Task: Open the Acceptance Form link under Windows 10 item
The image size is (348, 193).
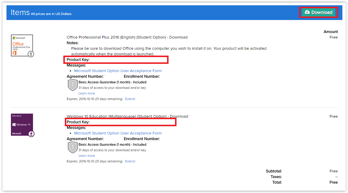Action: [x=118, y=133]
